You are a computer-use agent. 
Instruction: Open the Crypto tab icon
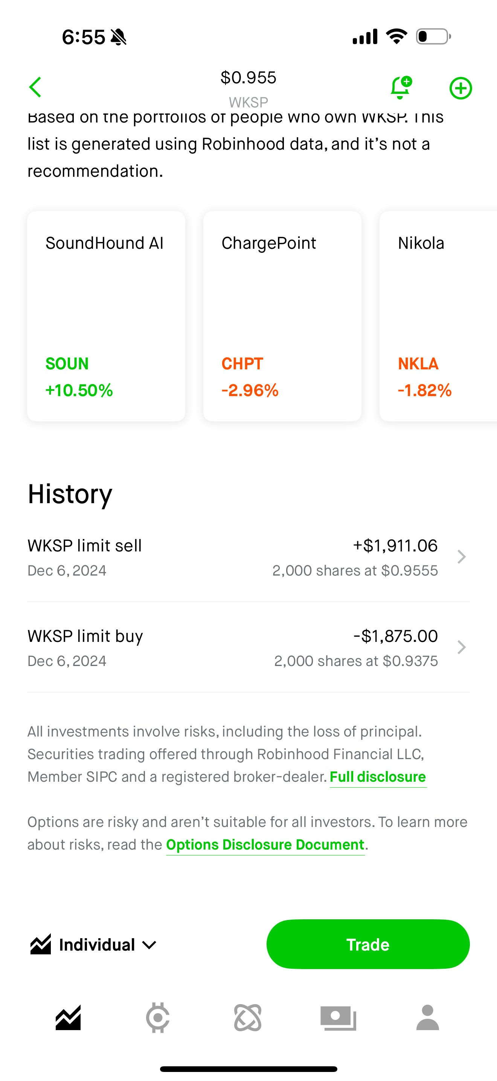(x=158, y=1018)
